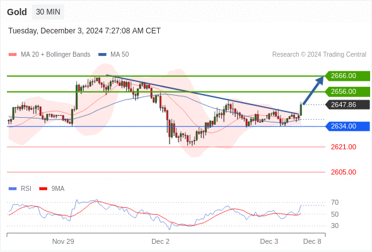Click the RSI 50 level label

pyautogui.click(x=335, y=214)
